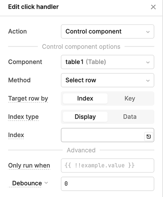This screenshot has width=163, height=197.
Task: Click the Debounce value field
Action: [107, 184]
